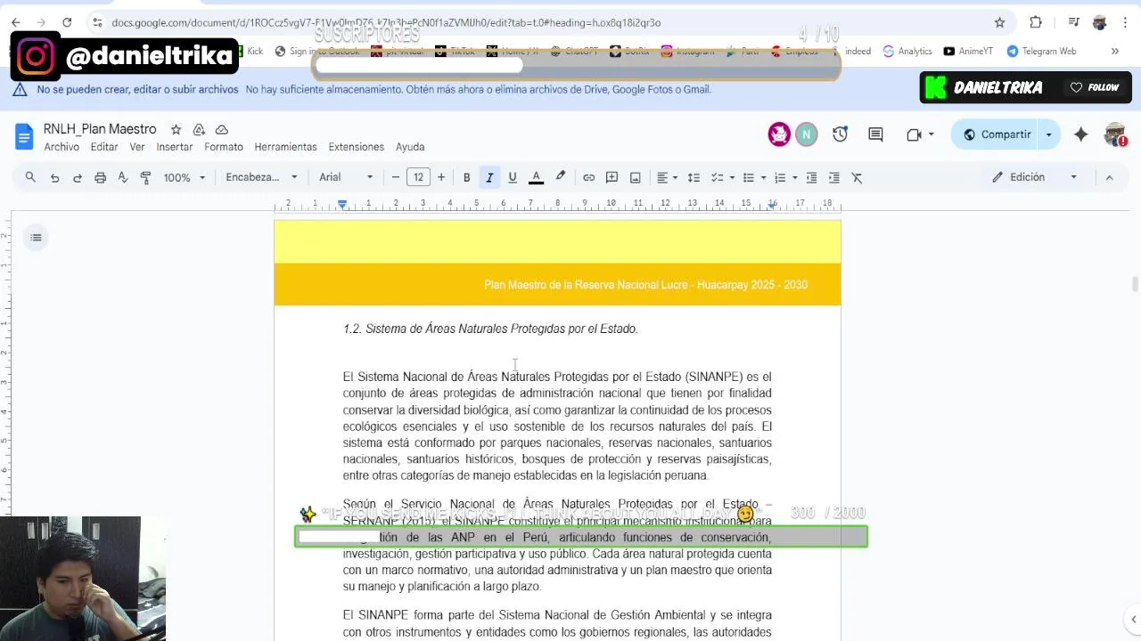Open the bulleted list dropdown
The width and height of the screenshot is (1141, 641).
(x=754, y=177)
